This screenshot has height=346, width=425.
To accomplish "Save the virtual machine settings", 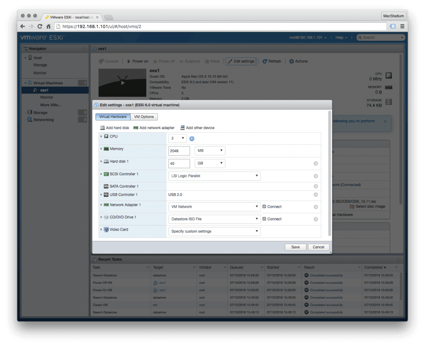I will pos(295,247).
